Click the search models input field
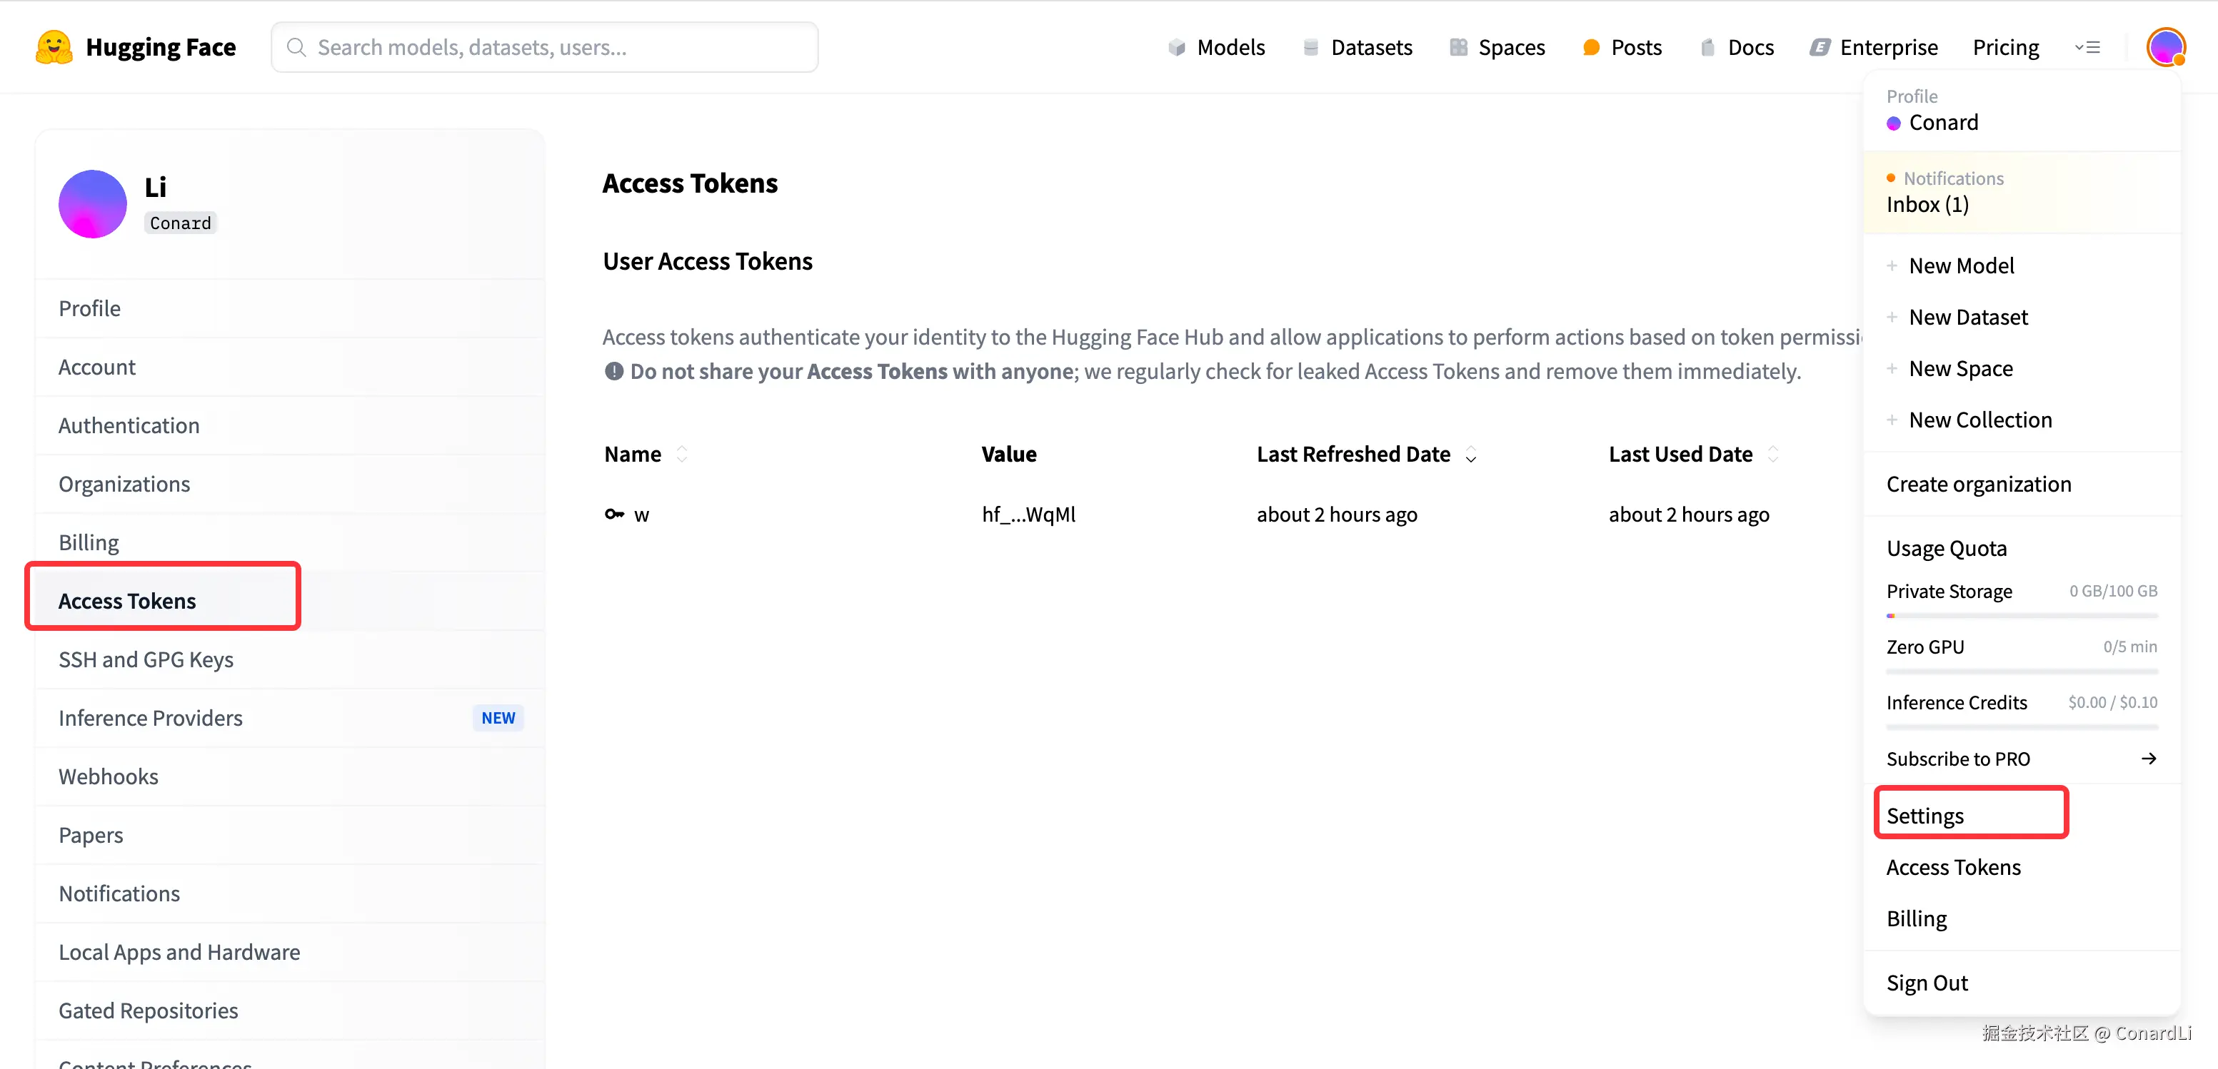Image resolution: width=2218 pixels, height=1069 pixels. pos(543,47)
